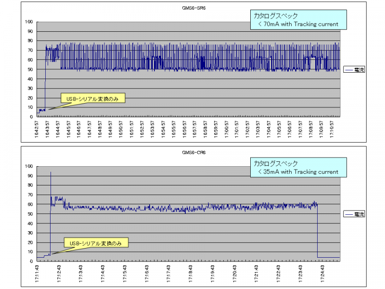Click the legend line sample in the top chart
This screenshot has height=289, width=385.
[x=349, y=69]
